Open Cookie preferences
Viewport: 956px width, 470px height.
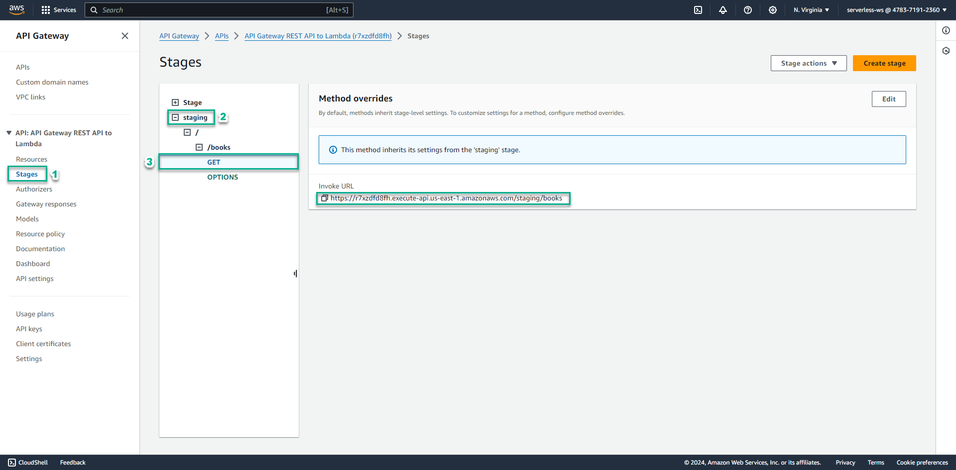pos(922,463)
